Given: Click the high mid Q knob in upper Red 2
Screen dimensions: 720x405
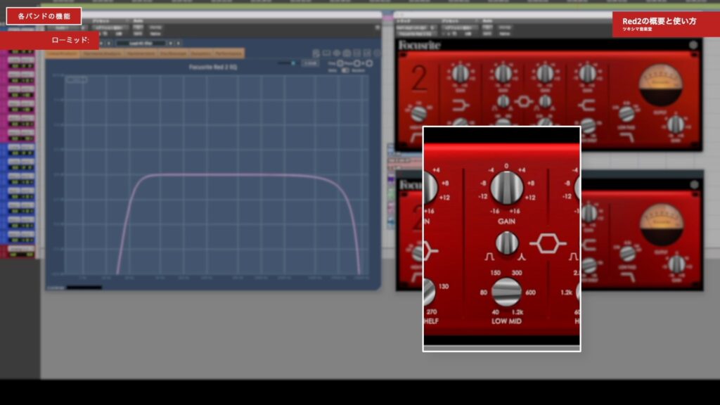Looking at the screenshot, I should [545, 101].
